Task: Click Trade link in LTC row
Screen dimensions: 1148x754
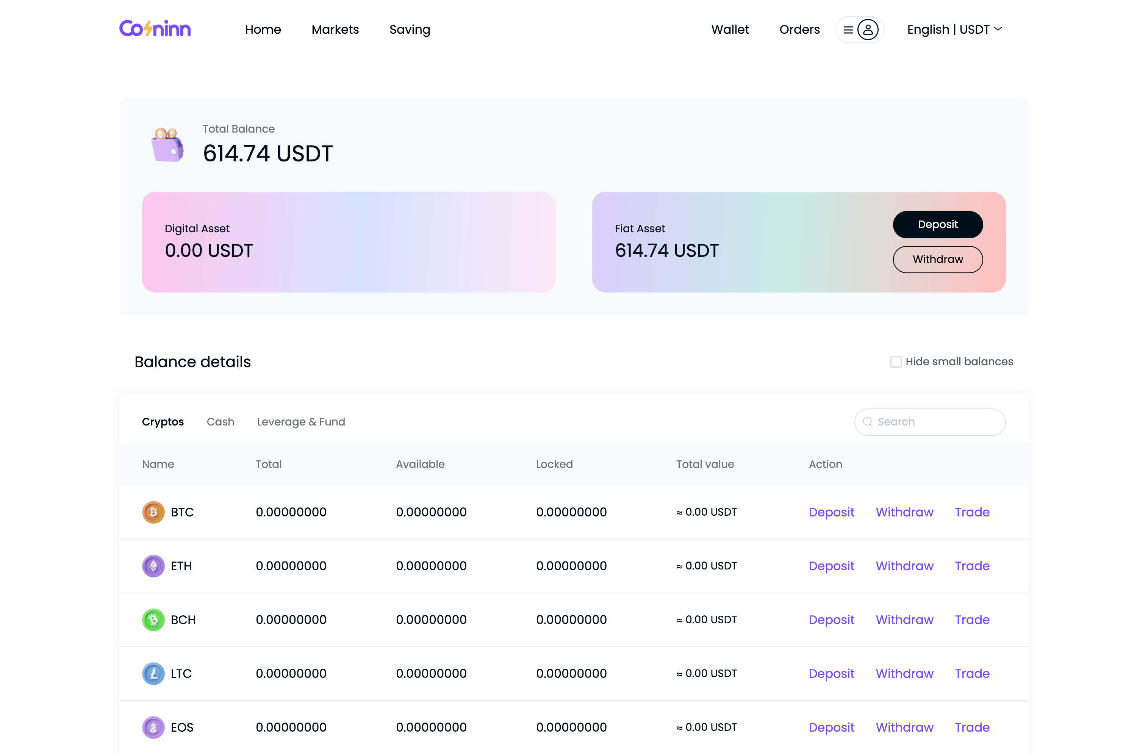Action: pos(972,673)
